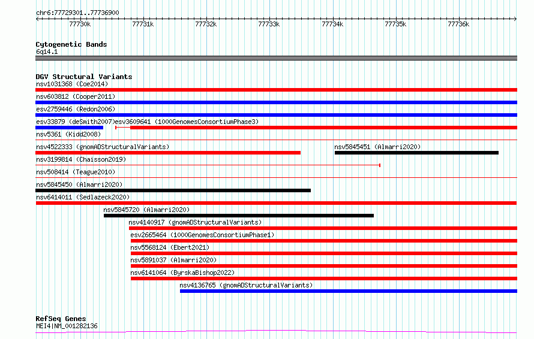534x339 pixels.
Task: Select nsv4140917 (gnomADStructuralVariants) label
Action: (x=195, y=222)
